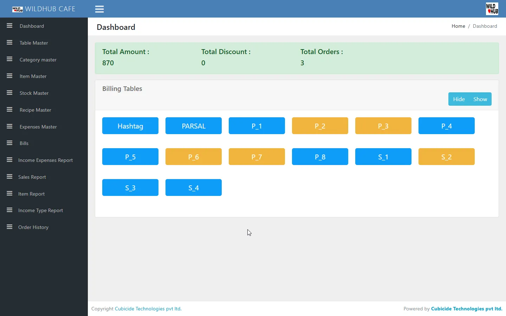506x316 pixels.
Task: Select the Hashtag billing table
Action: (x=130, y=126)
